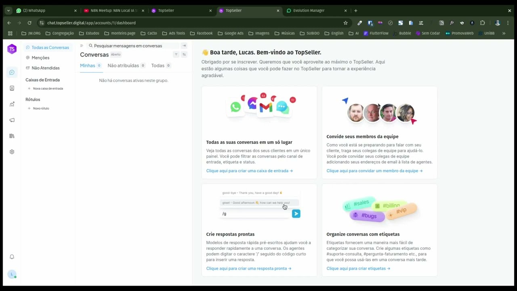Open the tab search dropdown arrow
The image size is (517, 291).
pos(8,11)
